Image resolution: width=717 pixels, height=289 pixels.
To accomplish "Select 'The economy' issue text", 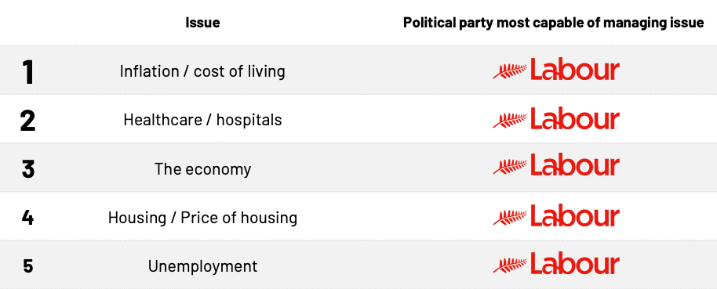I will point(202,169).
